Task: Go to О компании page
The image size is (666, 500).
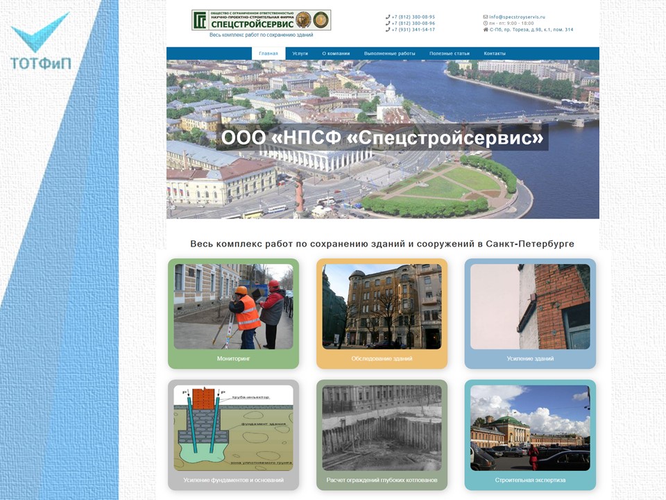Action: click(x=336, y=53)
